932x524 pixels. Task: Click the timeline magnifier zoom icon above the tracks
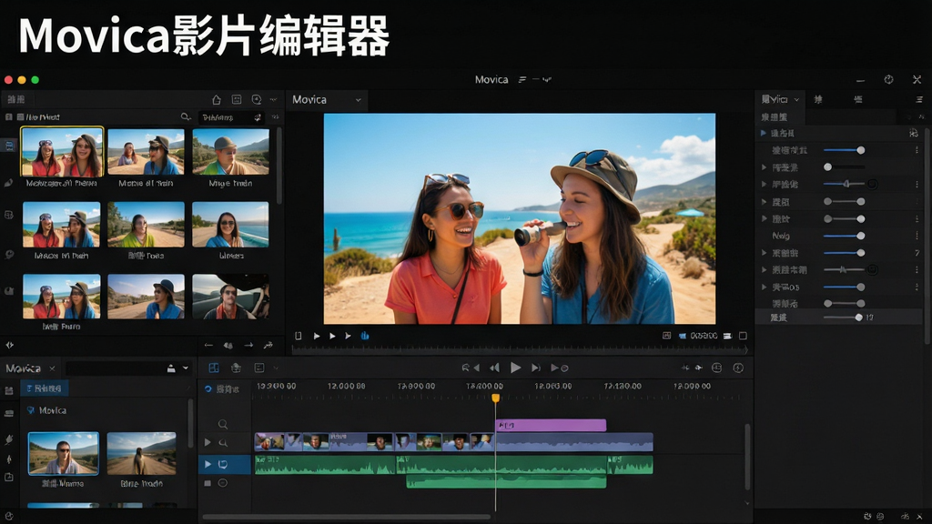(223, 424)
